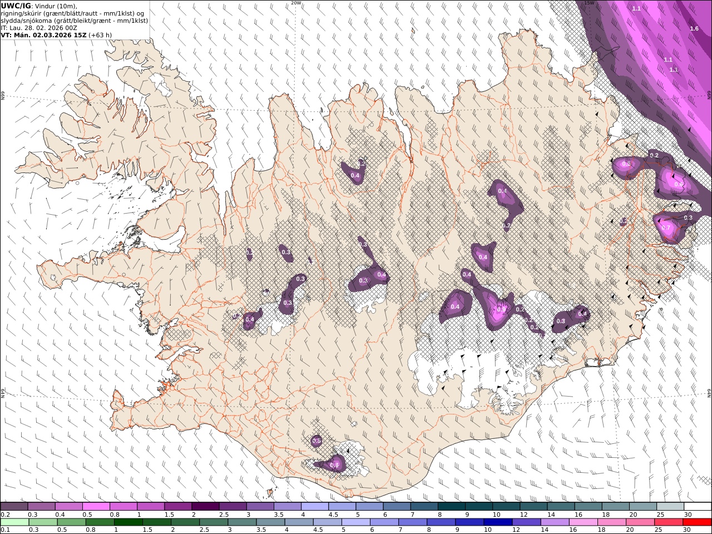Click the 64N latitude label on the right edge
The height and width of the screenshot is (534, 712).
[x=709, y=392]
